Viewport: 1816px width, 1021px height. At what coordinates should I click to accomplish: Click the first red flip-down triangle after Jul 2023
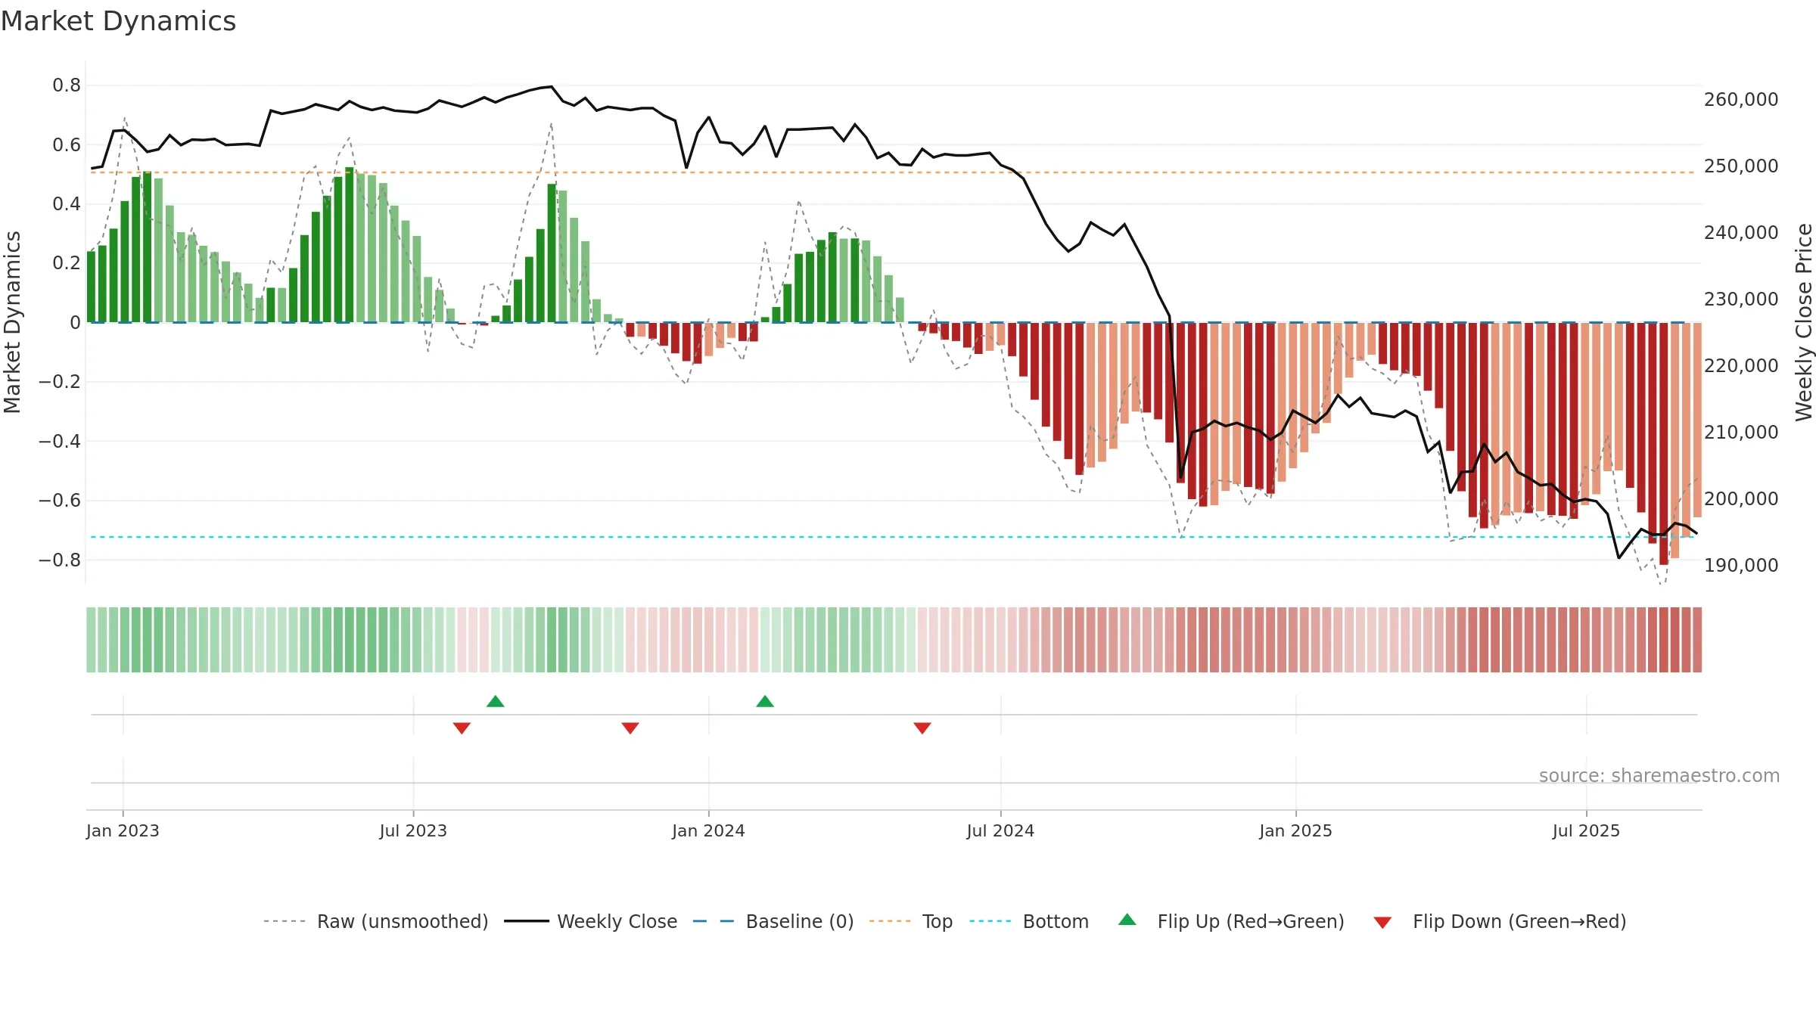[x=462, y=728]
